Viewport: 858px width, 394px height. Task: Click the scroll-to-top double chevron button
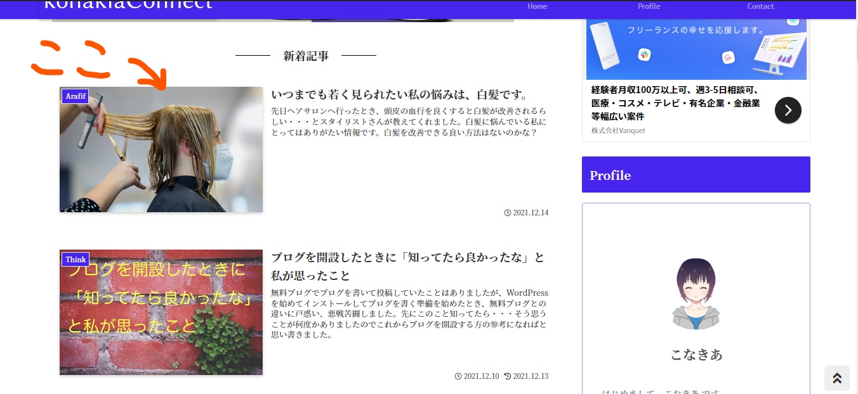pos(836,378)
